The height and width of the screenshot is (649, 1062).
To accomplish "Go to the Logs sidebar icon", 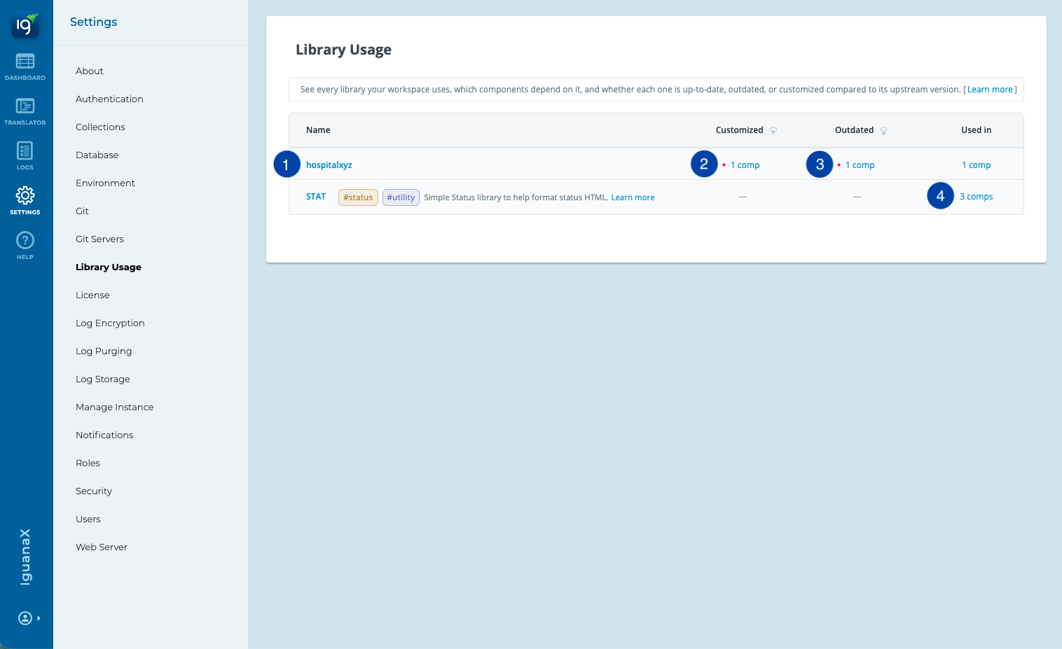I will pos(25,155).
